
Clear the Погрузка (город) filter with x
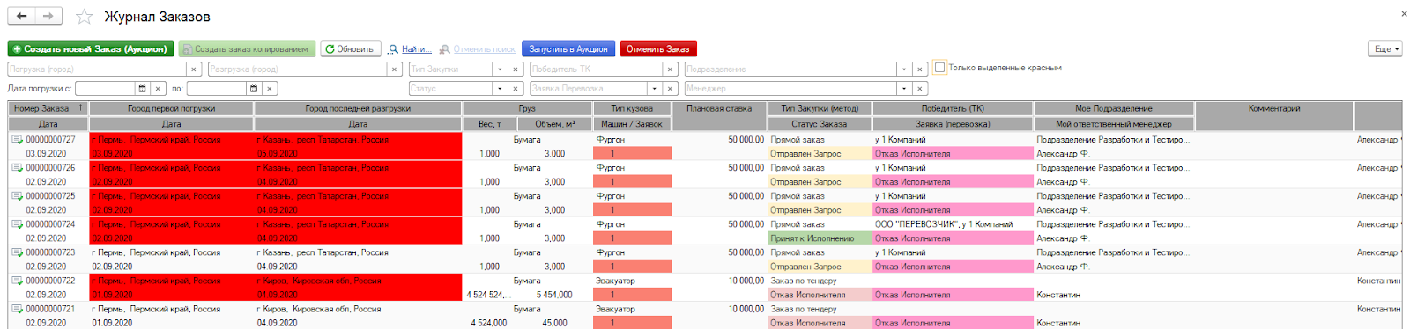pos(194,69)
